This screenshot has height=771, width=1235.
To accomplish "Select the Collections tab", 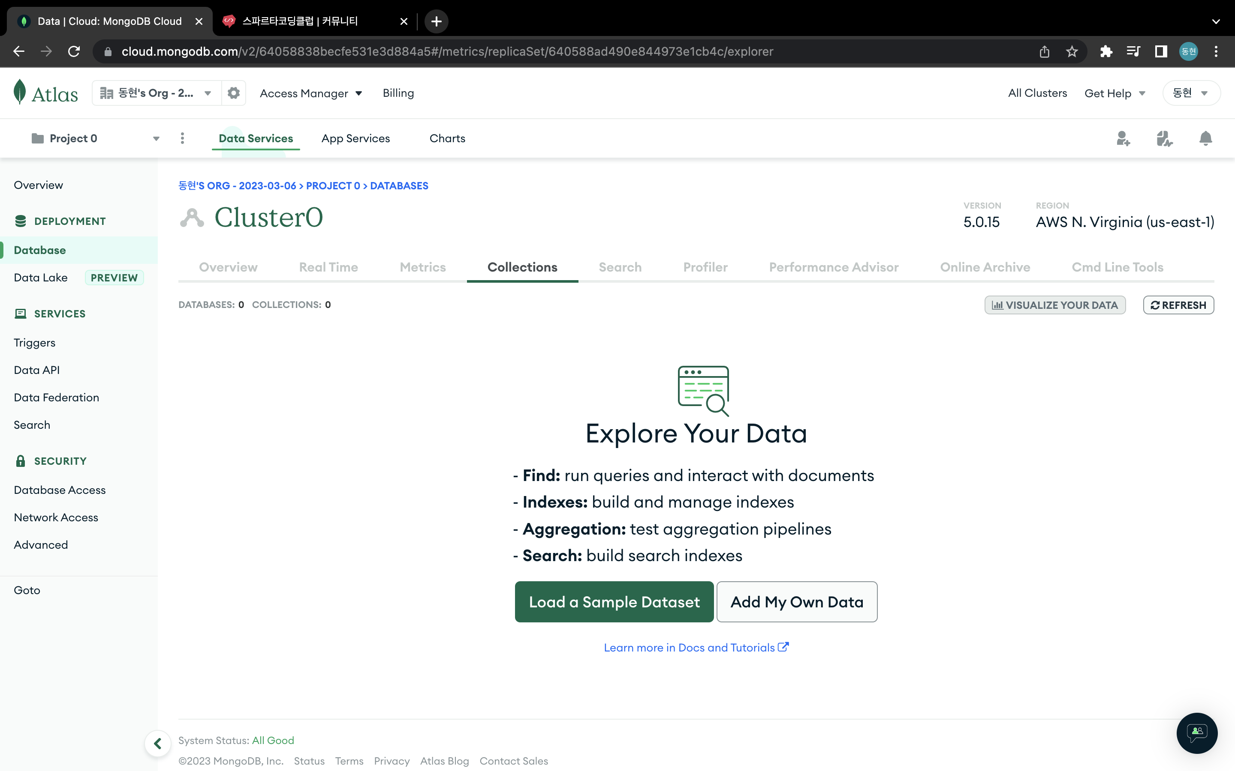I will 522,267.
